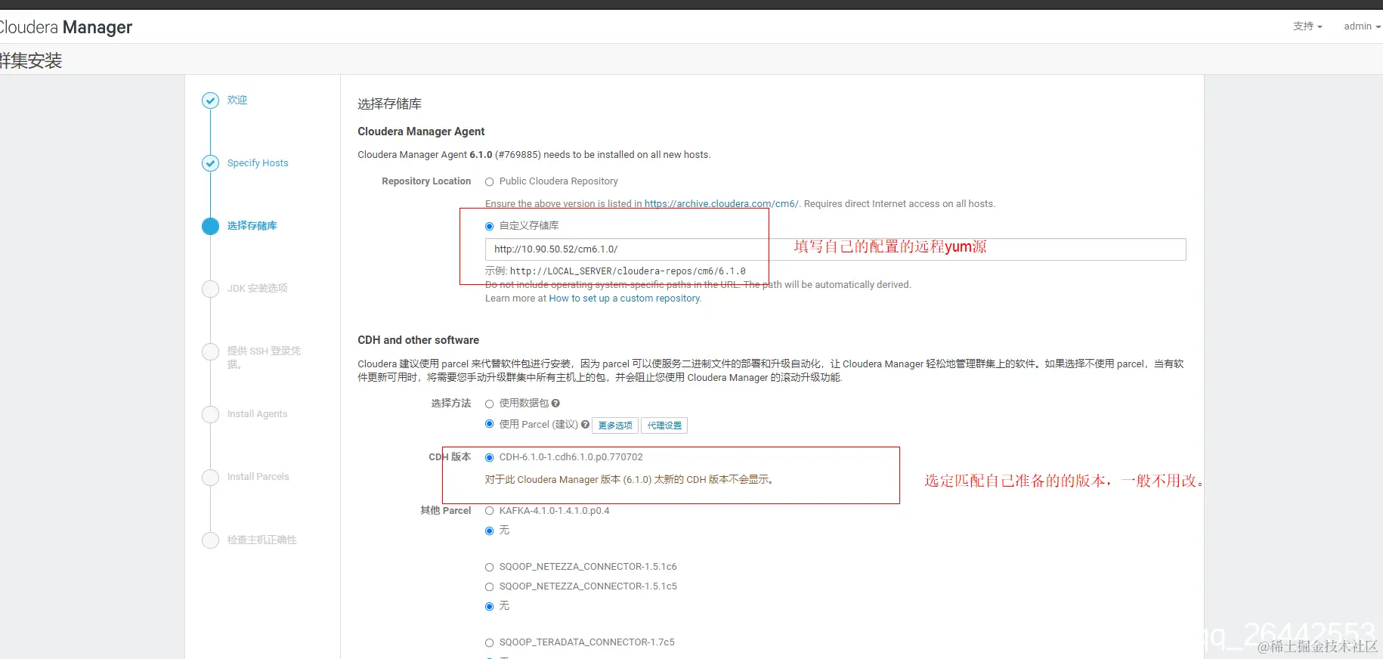Click the Repository Location label
Screen dimensions: 1383x659
click(426, 181)
